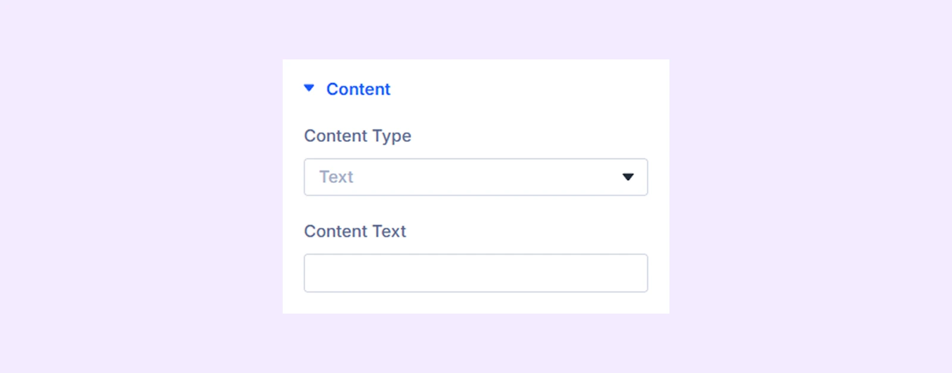
Task: Collapse the Content section using blue triangle
Action: tap(309, 88)
